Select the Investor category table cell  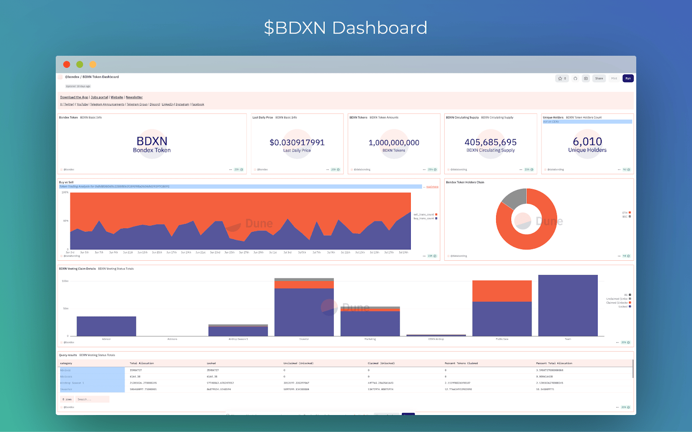(92, 389)
